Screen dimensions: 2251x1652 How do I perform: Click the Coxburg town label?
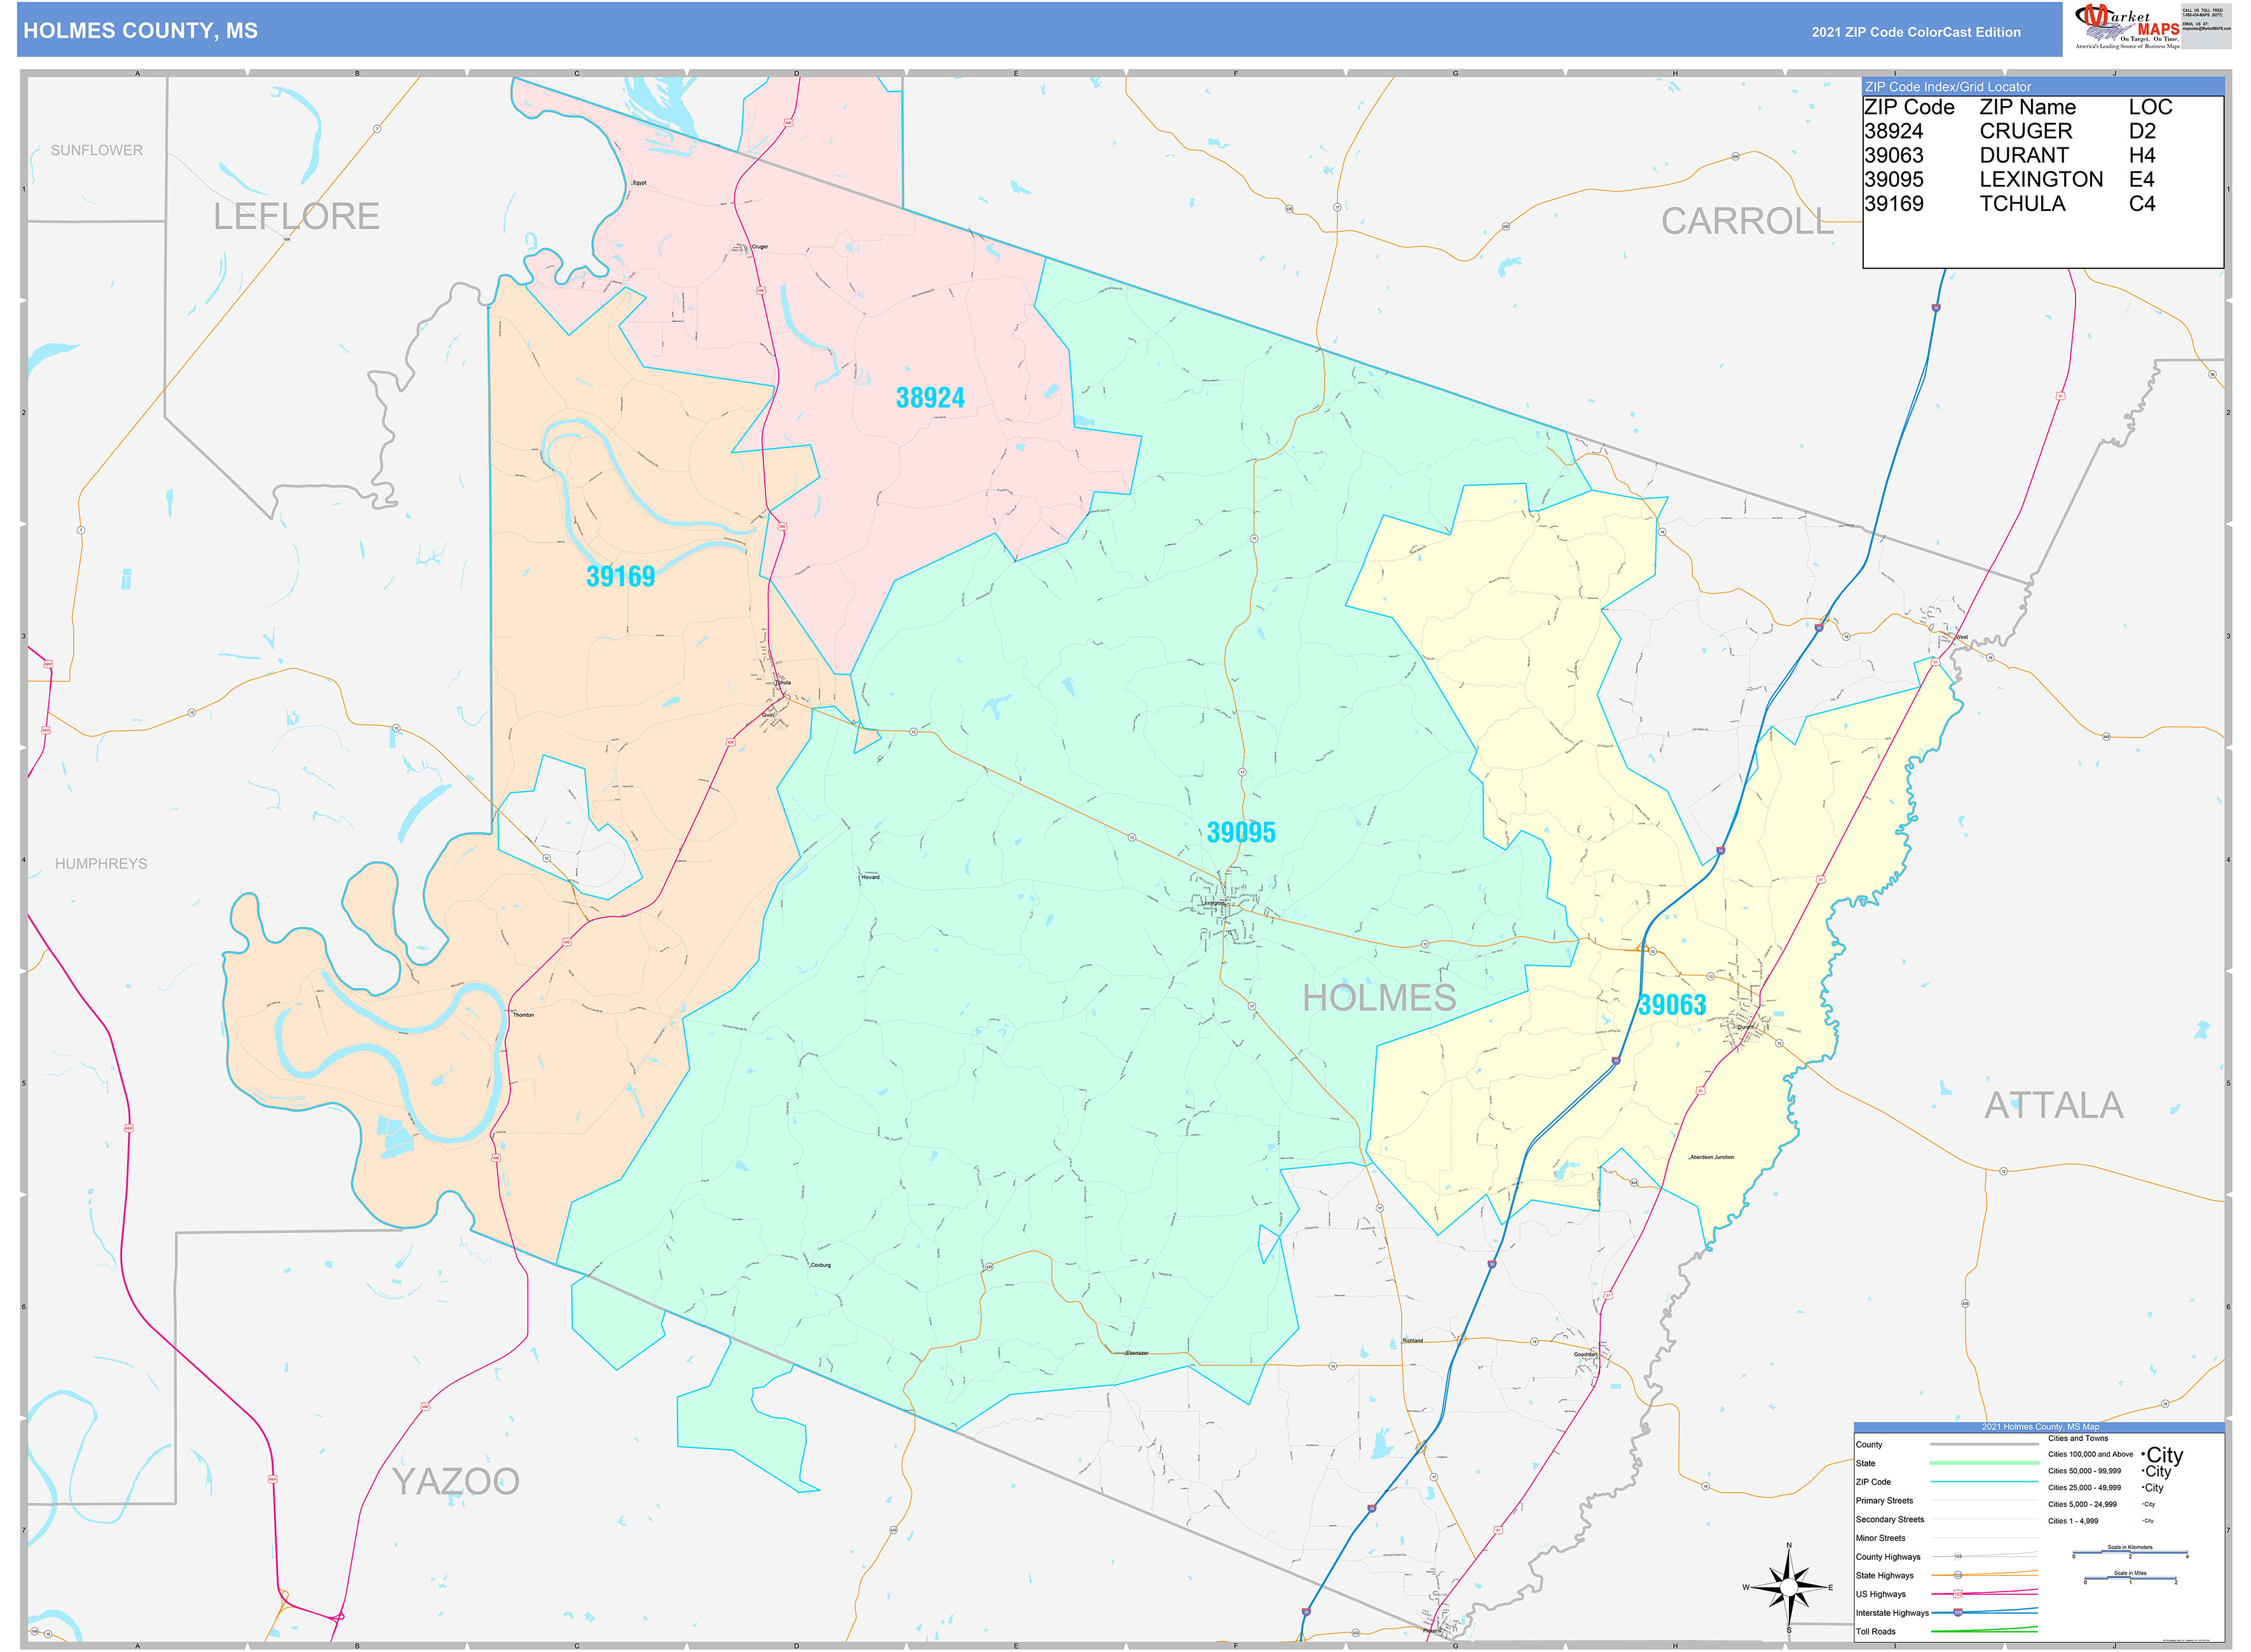coord(820,1265)
